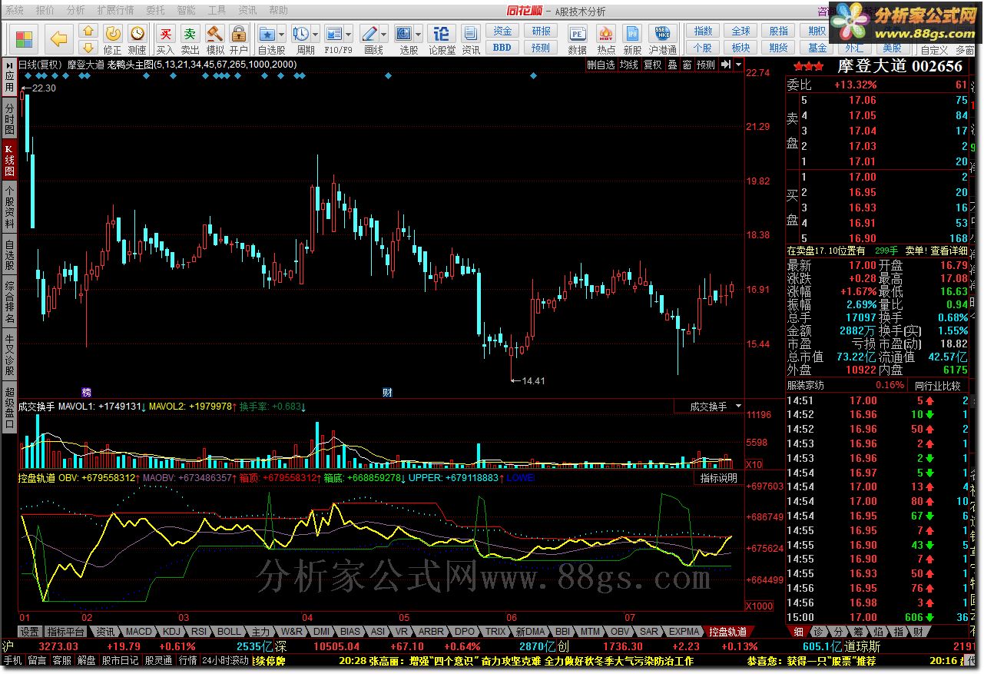This screenshot has width=984, height=674.
Task: Select the 控盘轨道 indicator tab
Action: point(727,632)
